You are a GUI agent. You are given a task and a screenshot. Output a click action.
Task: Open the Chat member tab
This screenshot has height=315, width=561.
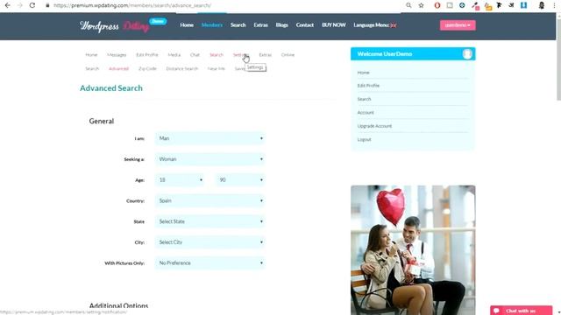coord(195,55)
